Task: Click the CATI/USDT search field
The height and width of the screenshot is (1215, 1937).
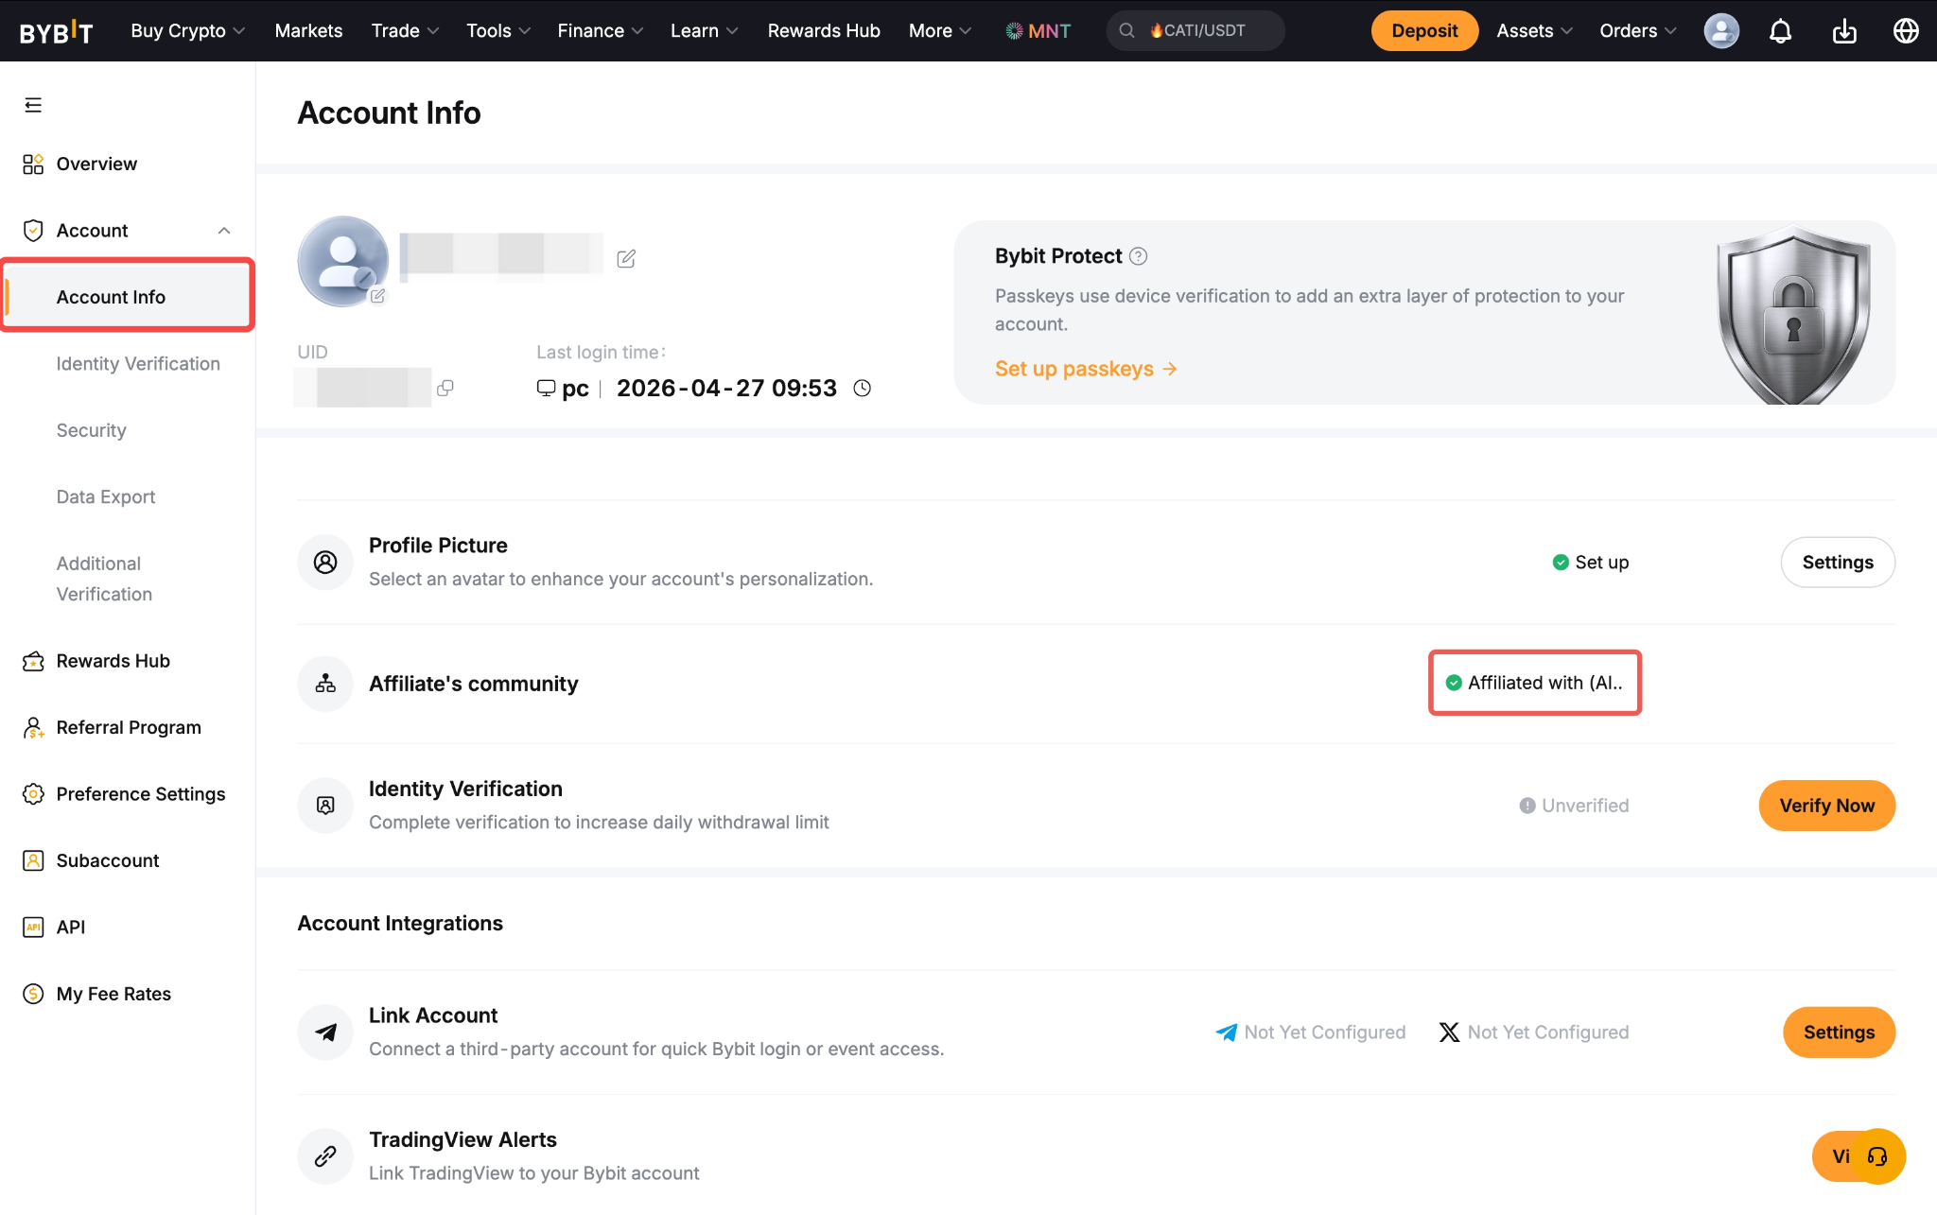Action: pyautogui.click(x=1195, y=31)
